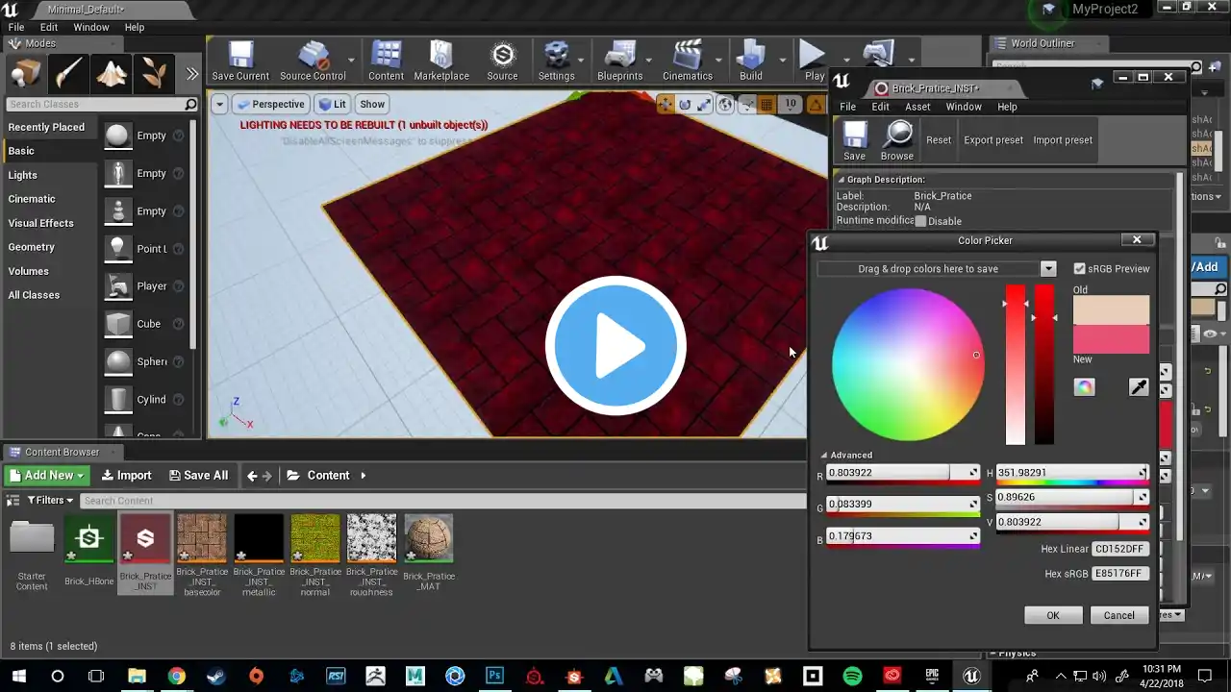Click the Blueprints toolbar icon
This screenshot has width=1231, height=692.
point(619,60)
